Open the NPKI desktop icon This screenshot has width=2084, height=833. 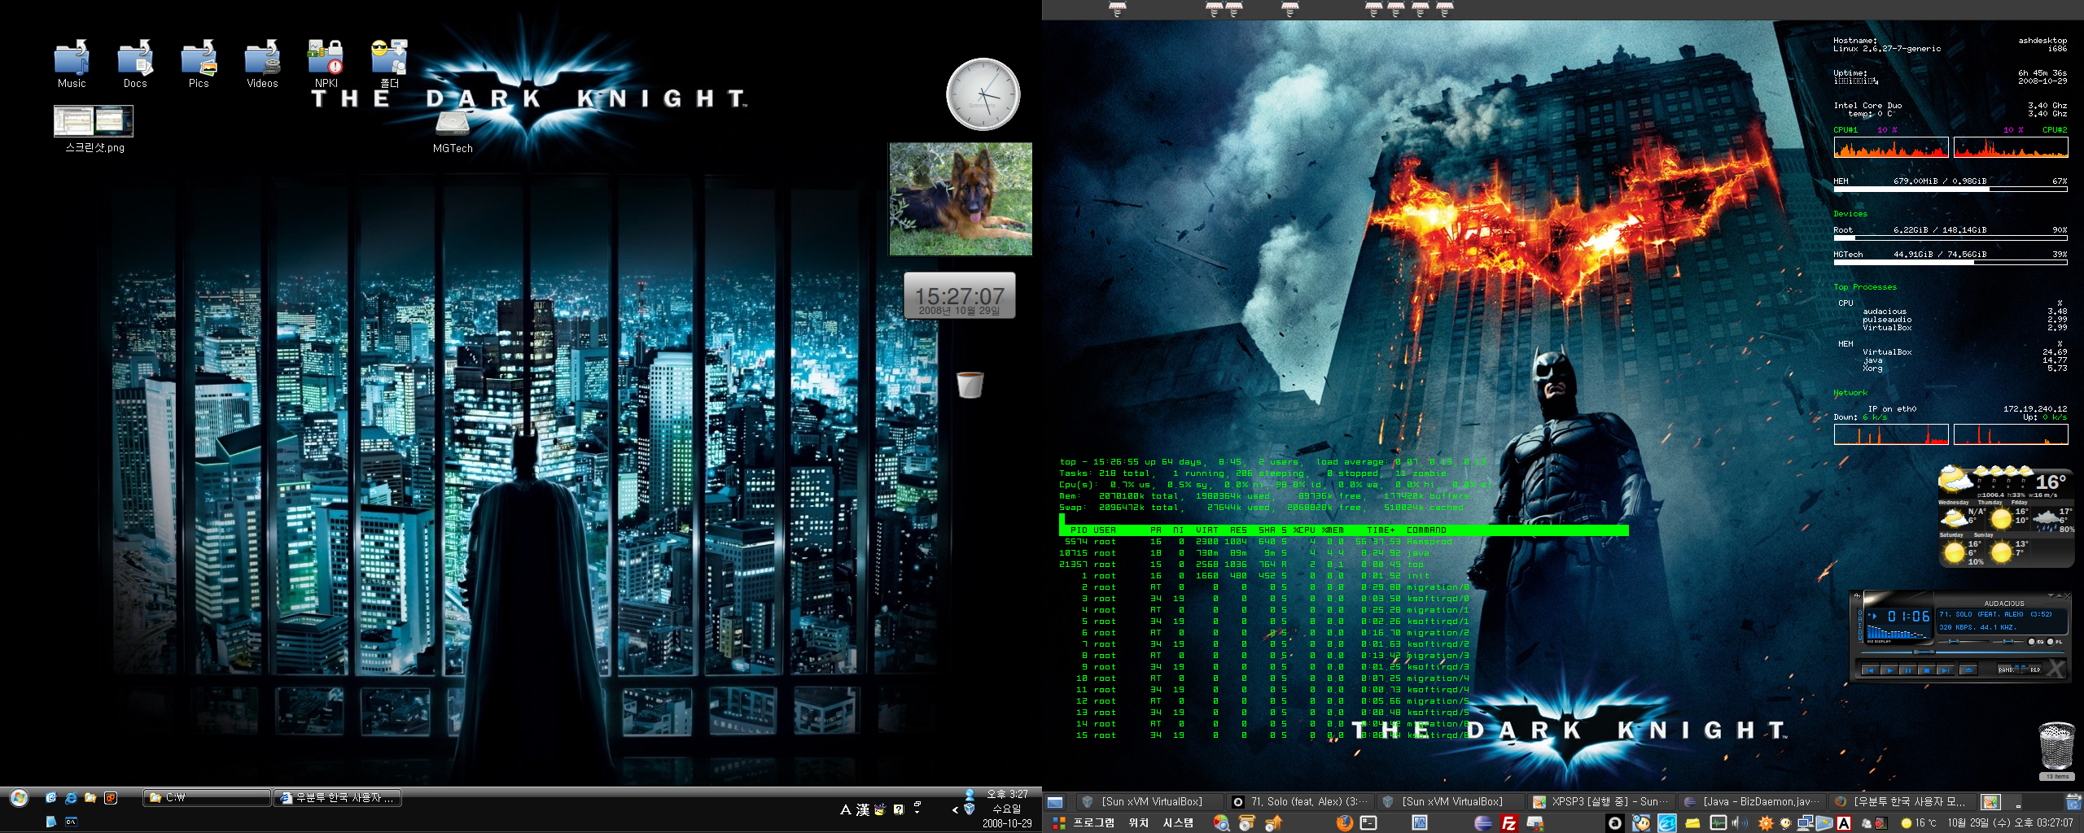326,63
